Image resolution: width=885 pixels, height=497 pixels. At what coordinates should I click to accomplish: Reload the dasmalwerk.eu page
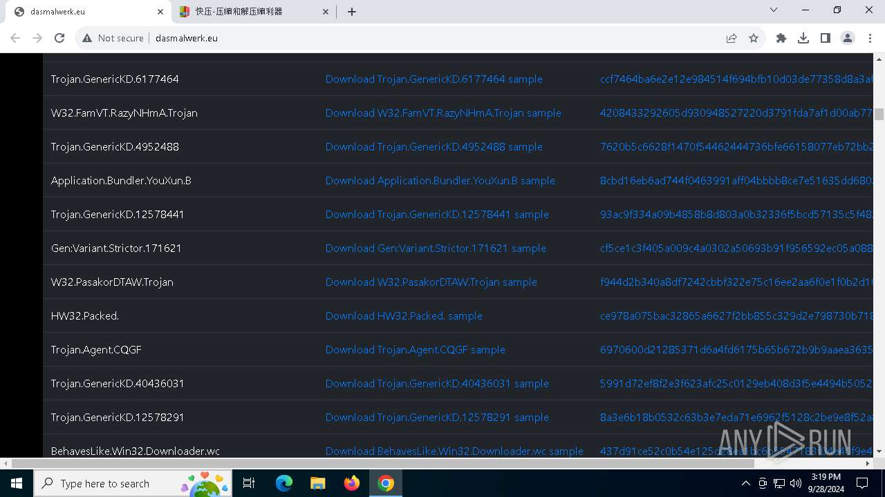[x=59, y=38]
